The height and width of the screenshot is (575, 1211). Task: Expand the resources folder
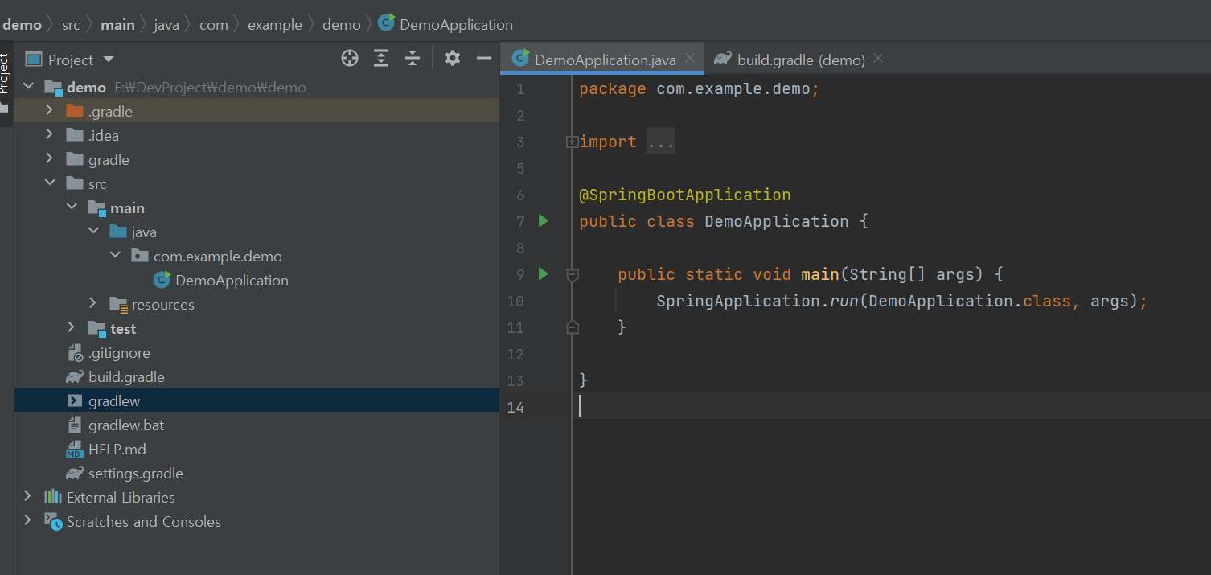coord(93,304)
